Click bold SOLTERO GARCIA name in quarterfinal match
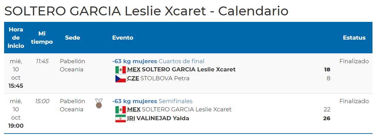The height and width of the screenshot is (139, 380). click(x=188, y=70)
